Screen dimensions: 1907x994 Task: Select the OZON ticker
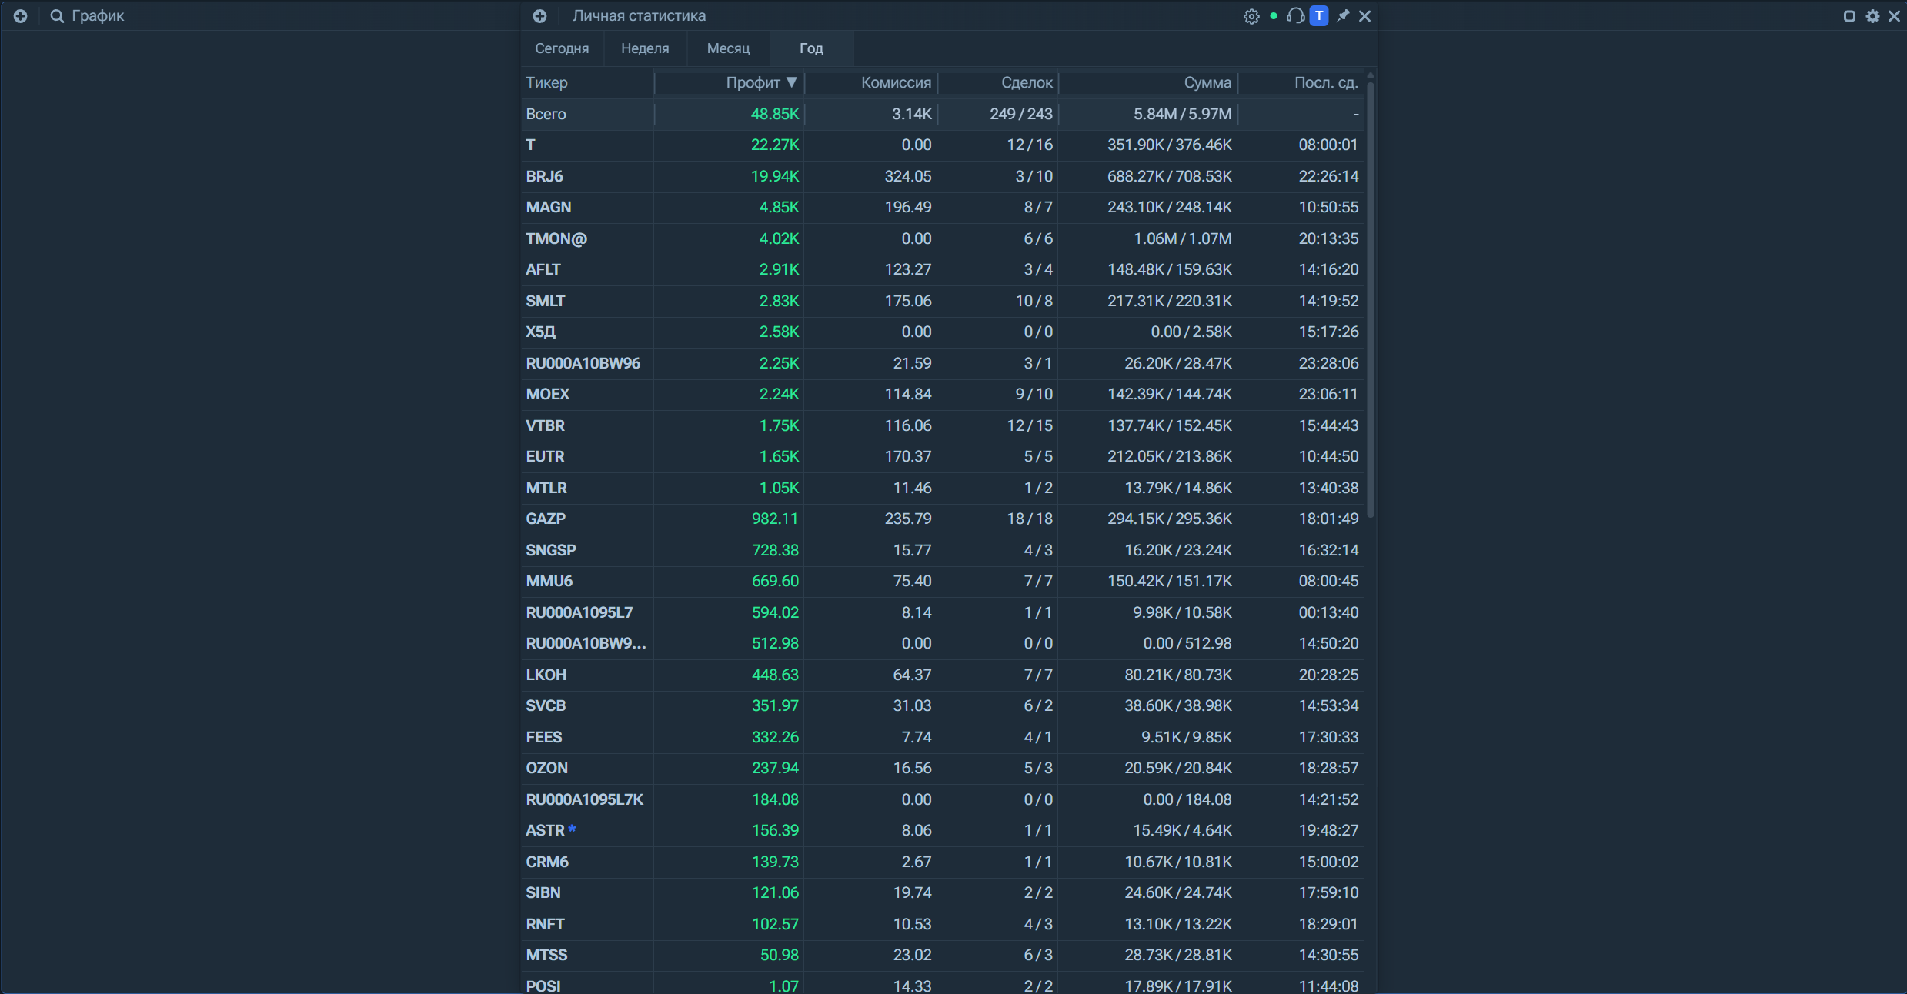tap(547, 768)
